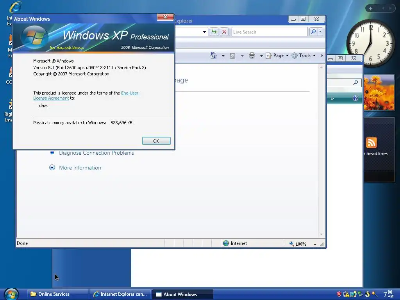Close the About Windows dialog
Image resolution: width=400 pixels, height=300 pixels.
165,17
